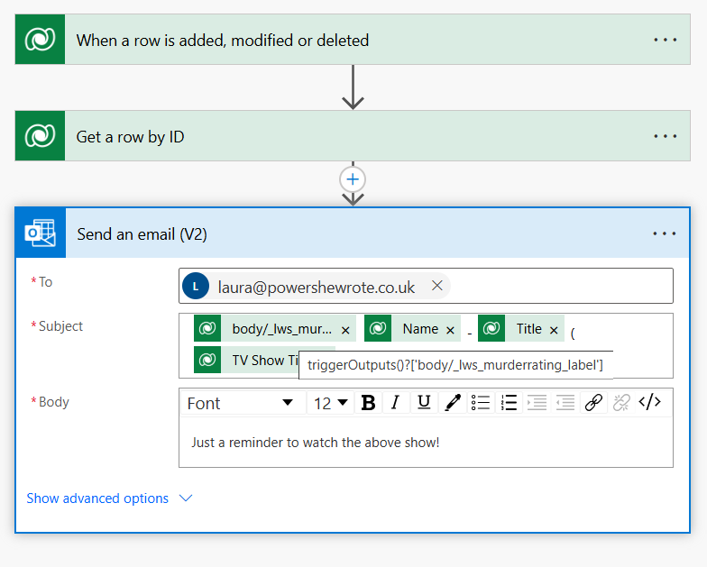Click the L avatar of the recipient
This screenshot has width=707, height=567.
click(196, 286)
